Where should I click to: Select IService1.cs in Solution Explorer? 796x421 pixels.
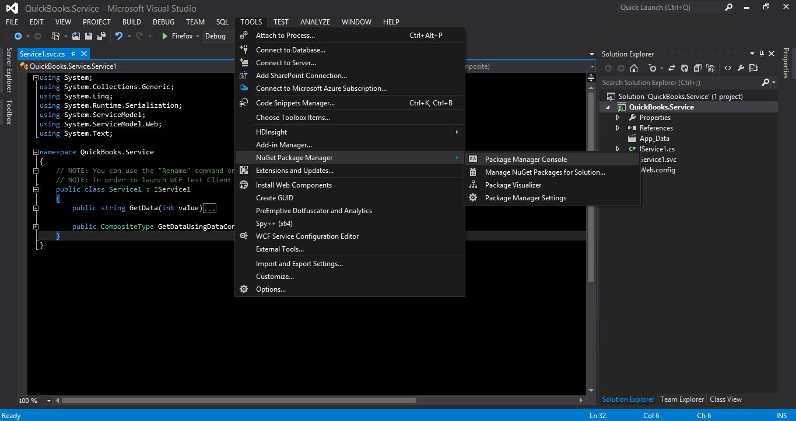tap(657, 149)
